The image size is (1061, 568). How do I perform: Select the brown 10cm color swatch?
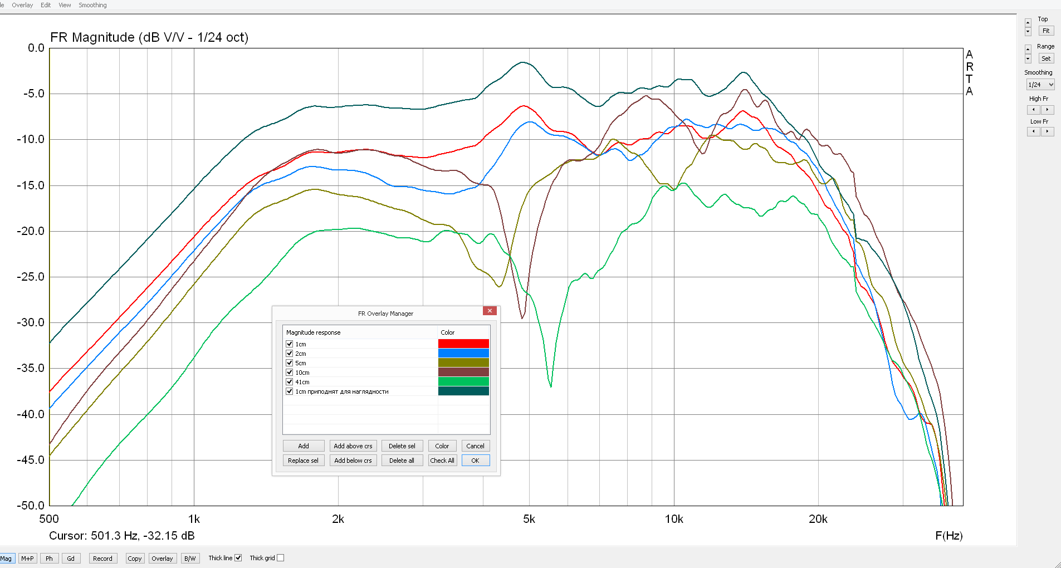(463, 373)
